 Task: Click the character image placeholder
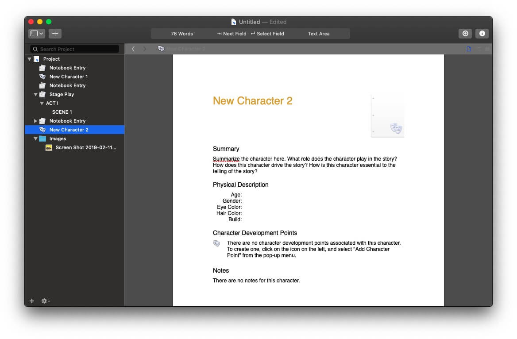click(387, 116)
